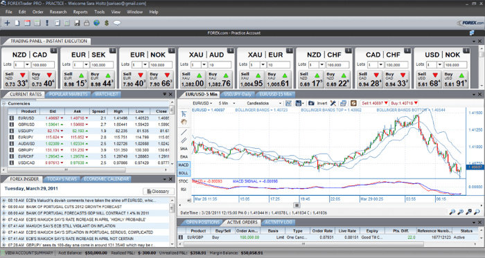Enable the RSI indicator
Screen dimensions: 485x258
click(x=184, y=190)
